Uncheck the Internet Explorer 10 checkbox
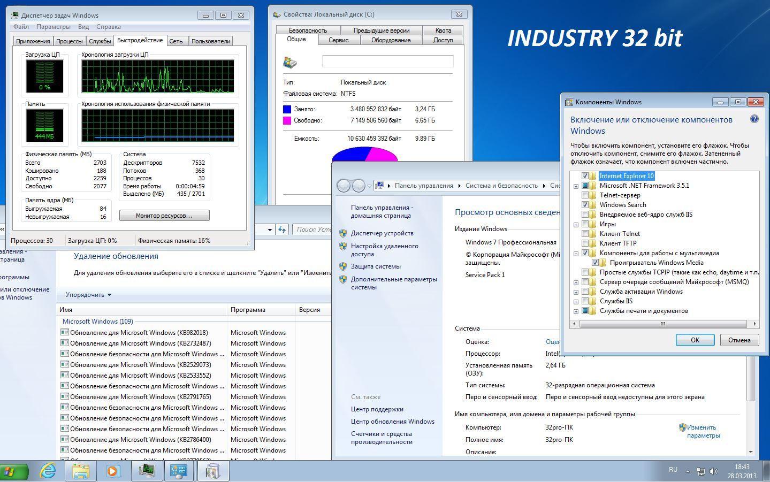 click(585, 176)
